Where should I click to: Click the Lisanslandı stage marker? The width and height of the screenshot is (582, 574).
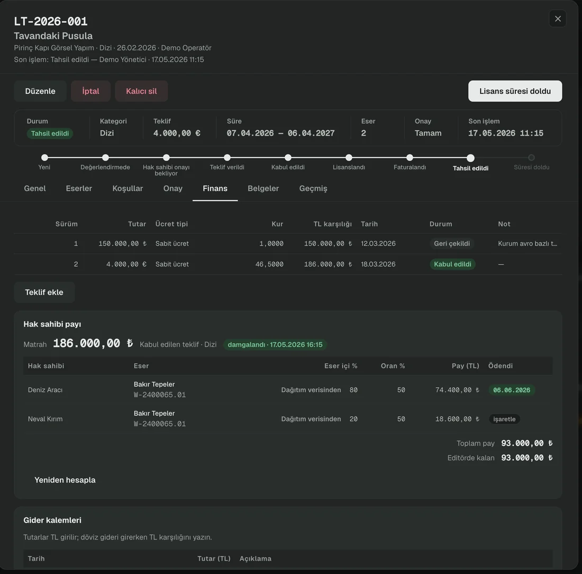point(349,157)
